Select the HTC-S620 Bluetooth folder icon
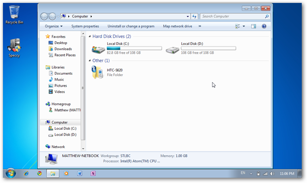Image resolution: width=307 pixels, height=183 pixels. (x=97, y=72)
